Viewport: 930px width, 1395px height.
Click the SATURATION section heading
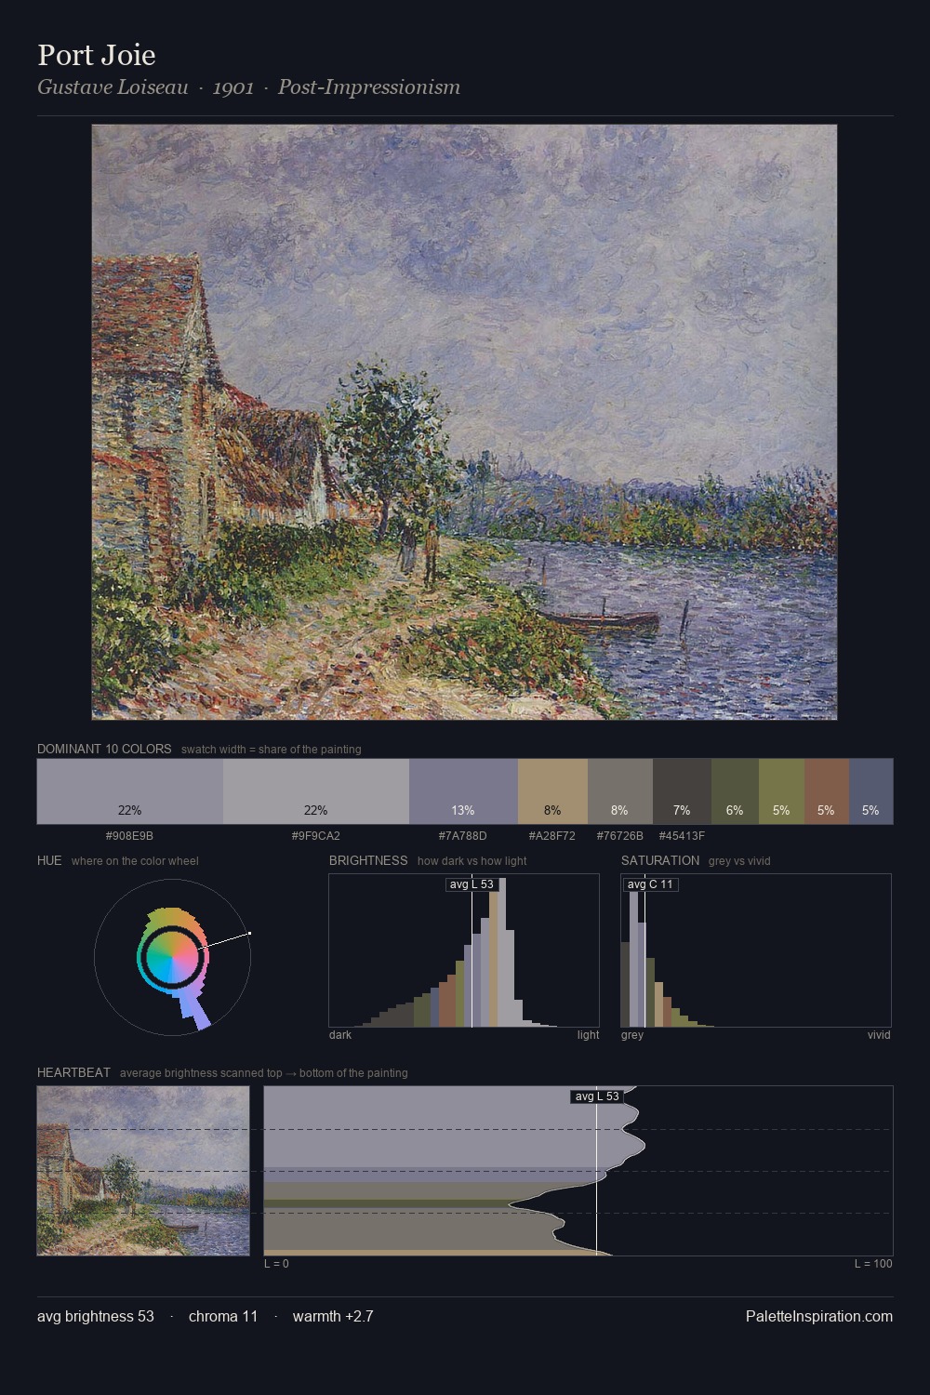(660, 860)
